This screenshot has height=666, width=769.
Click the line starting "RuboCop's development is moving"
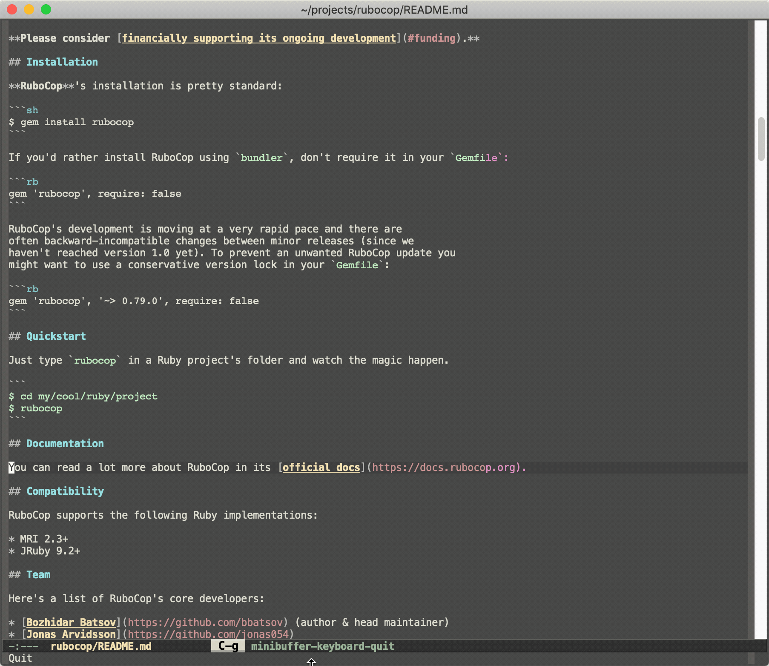pyautogui.click(x=205, y=229)
